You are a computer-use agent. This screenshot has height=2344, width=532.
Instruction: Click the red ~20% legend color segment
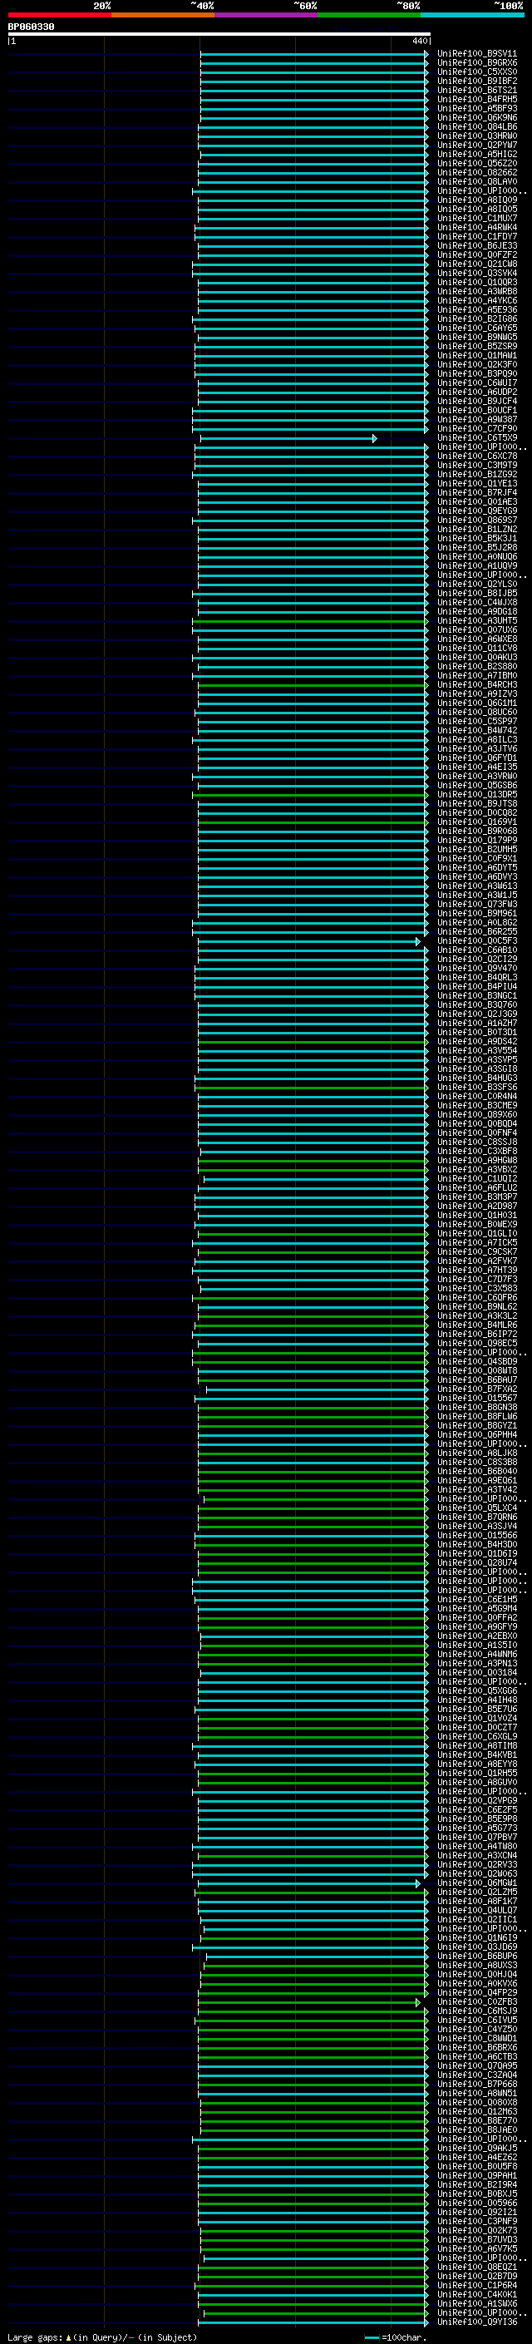pos(59,15)
